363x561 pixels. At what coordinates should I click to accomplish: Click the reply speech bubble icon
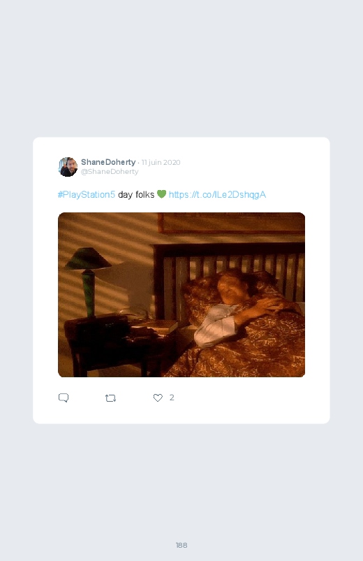(x=64, y=398)
